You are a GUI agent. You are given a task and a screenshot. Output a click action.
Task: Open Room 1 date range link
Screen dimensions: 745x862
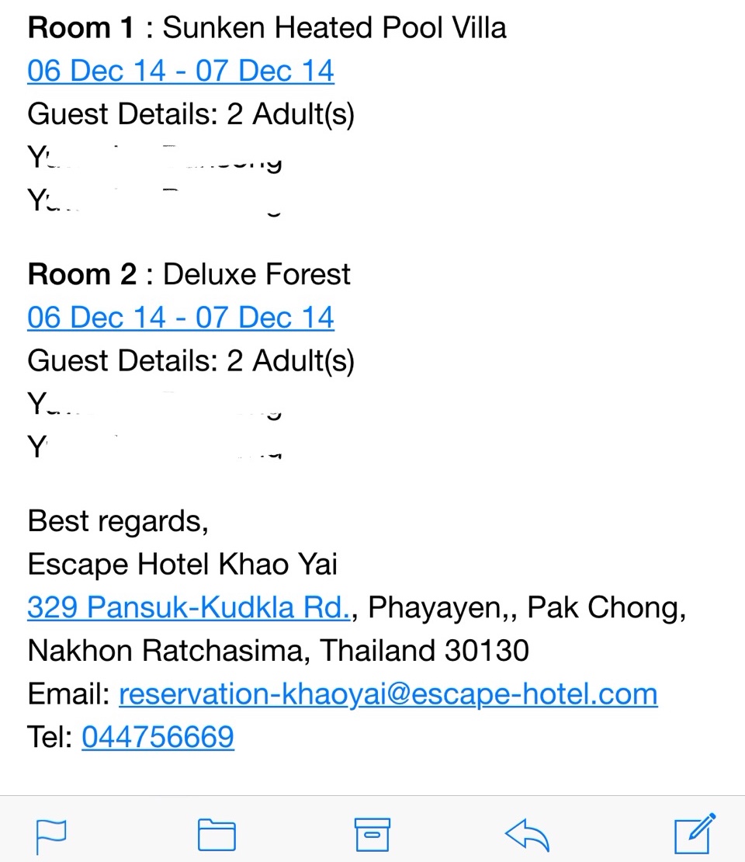coord(181,71)
